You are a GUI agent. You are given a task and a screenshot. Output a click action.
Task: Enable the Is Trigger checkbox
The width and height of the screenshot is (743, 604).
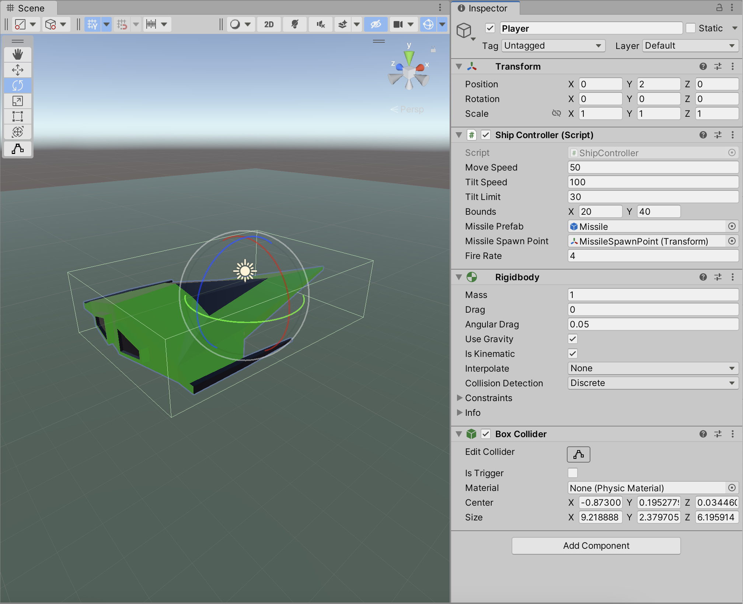point(572,473)
